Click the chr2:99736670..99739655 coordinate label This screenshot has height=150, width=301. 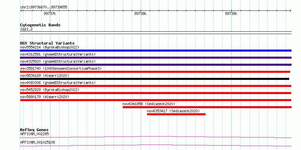click(44, 7)
